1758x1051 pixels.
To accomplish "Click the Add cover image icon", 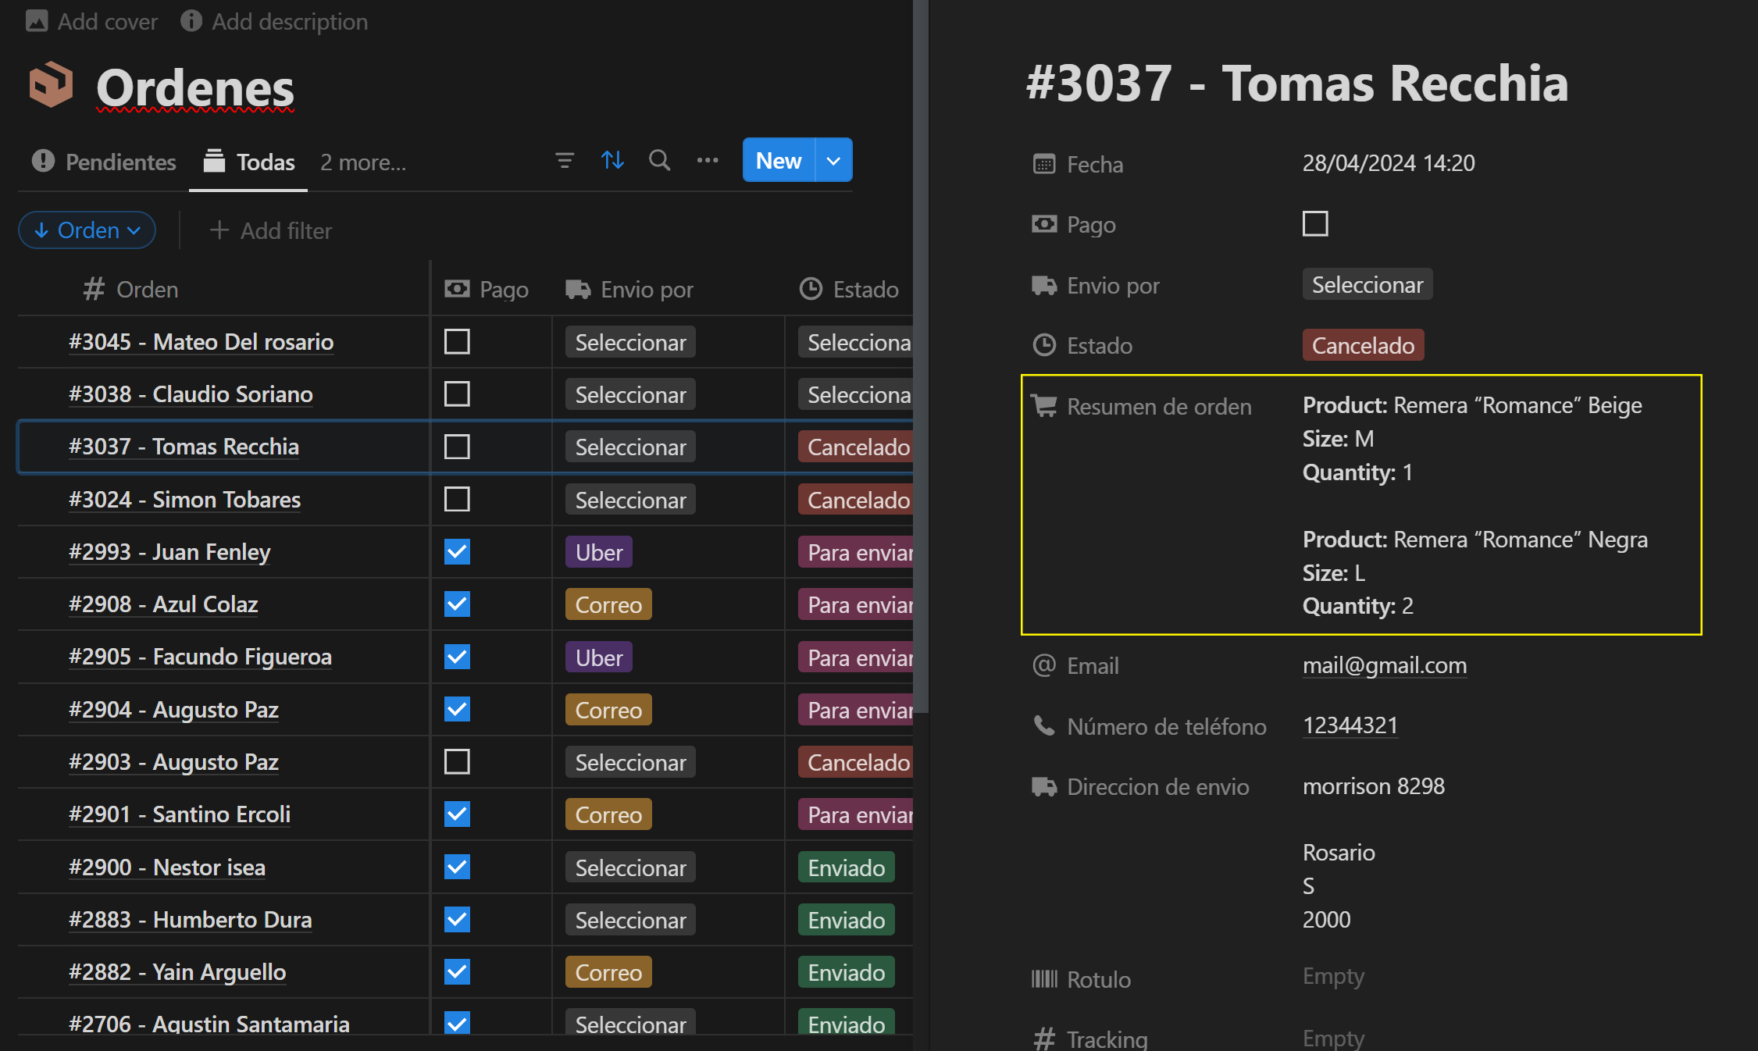I will click(37, 21).
